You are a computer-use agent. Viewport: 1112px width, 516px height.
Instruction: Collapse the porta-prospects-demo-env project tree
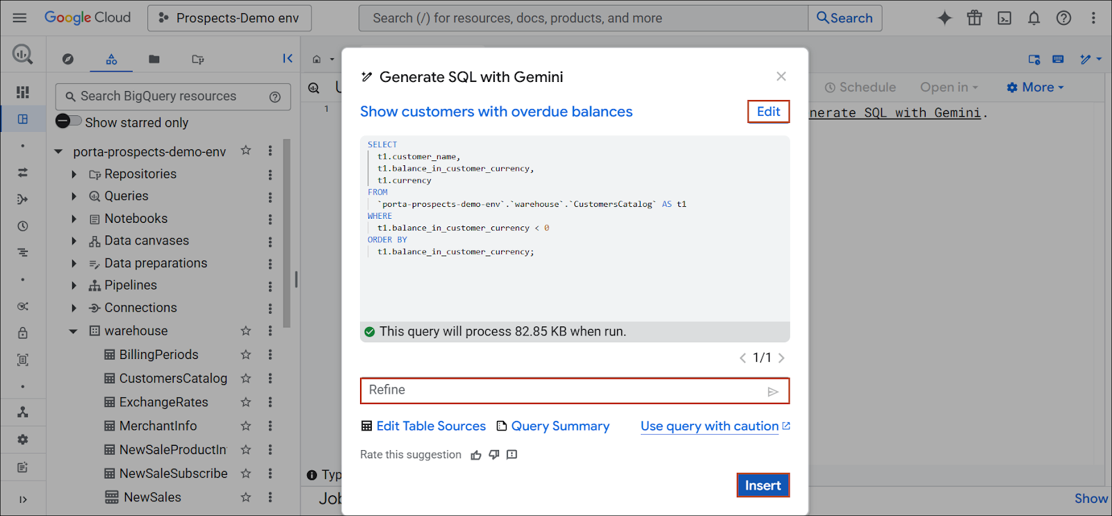pyautogui.click(x=58, y=151)
